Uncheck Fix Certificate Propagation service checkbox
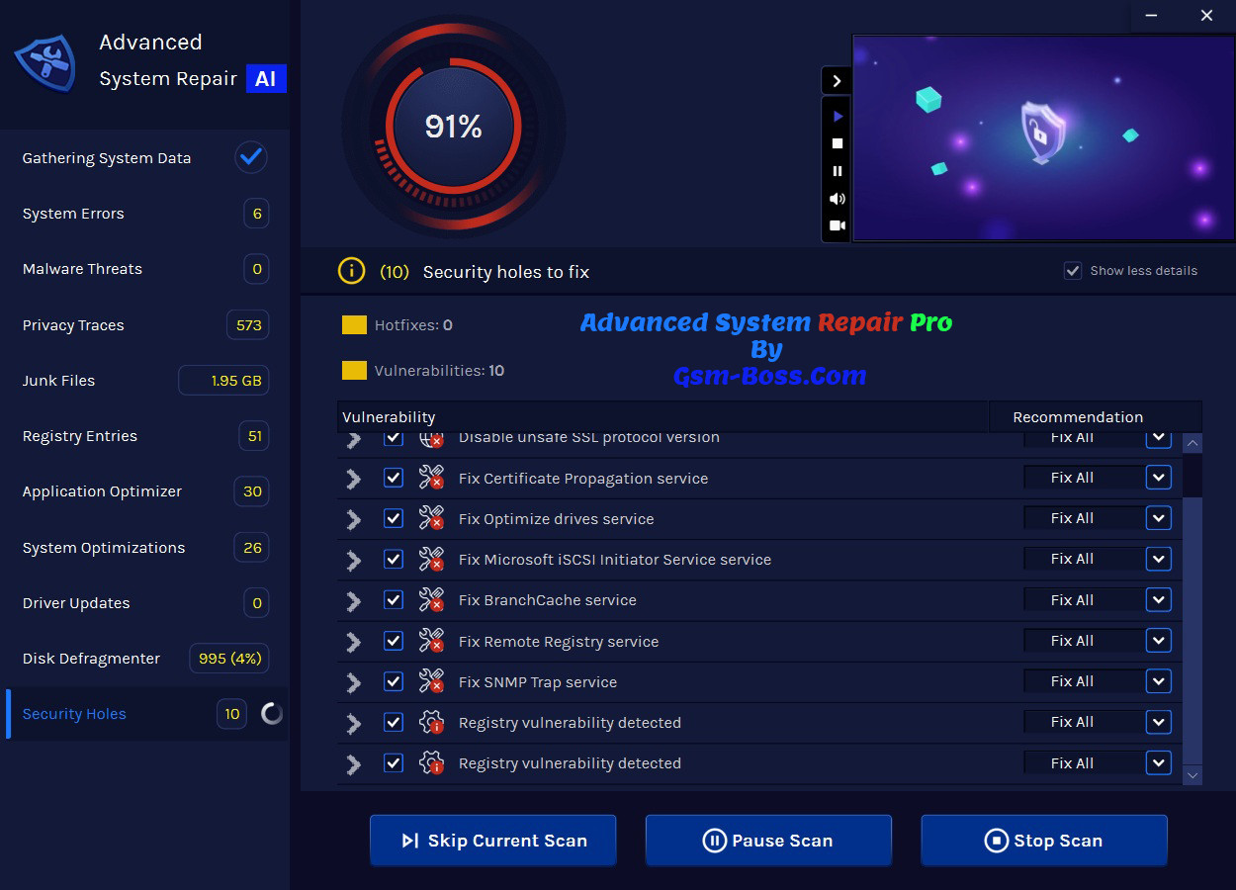The height and width of the screenshot is (890, 1236). [x=394, y=478]
